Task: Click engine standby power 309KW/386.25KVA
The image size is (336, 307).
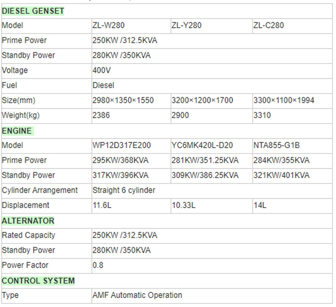Action: point(205,175)
